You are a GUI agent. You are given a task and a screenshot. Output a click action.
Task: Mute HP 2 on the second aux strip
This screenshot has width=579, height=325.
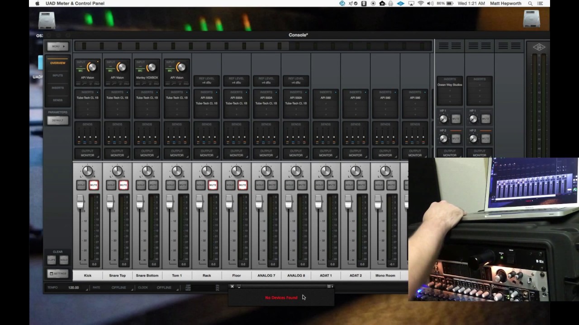click(485, 139)
